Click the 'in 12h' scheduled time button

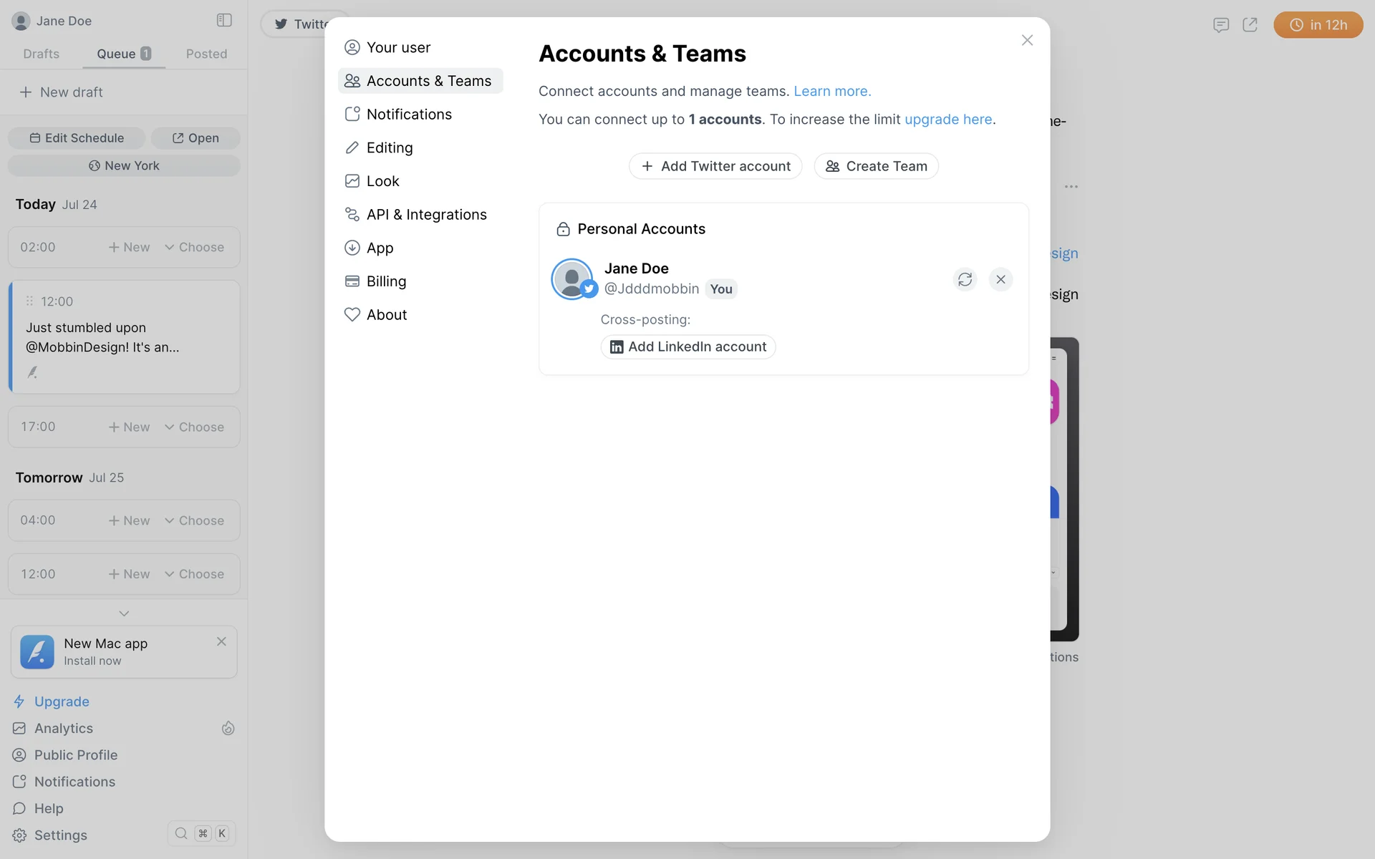point(1318,25)
